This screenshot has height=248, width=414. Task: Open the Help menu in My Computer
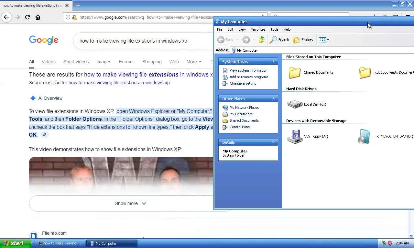point(287,29)
